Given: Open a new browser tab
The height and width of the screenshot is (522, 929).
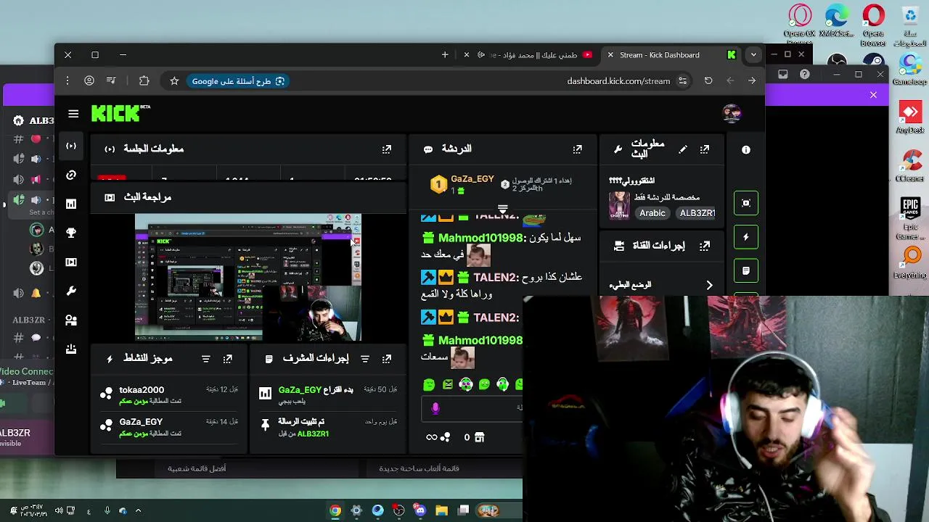Looking at the screenshot, I should (x=445, y=55).
